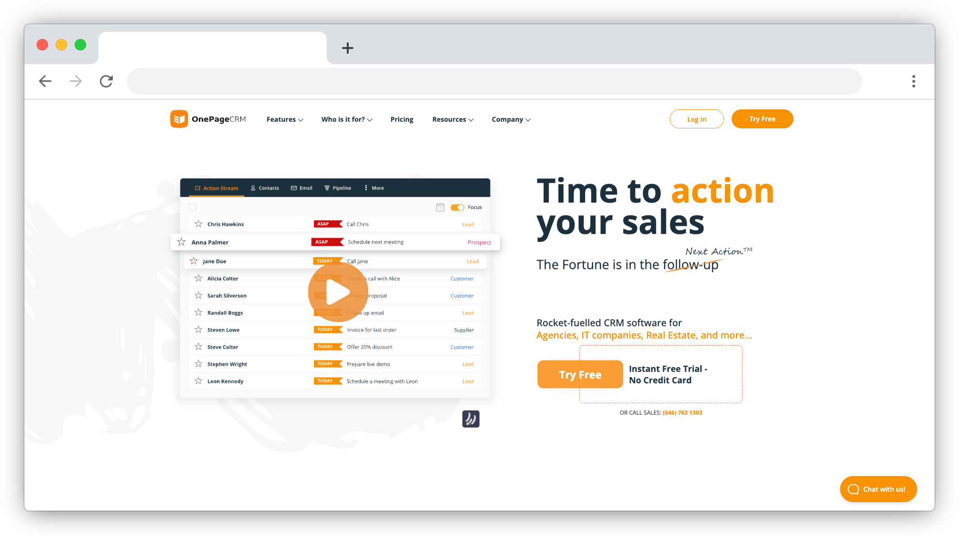
Task: Select the Pricing menu item
Action: point(402,119)
